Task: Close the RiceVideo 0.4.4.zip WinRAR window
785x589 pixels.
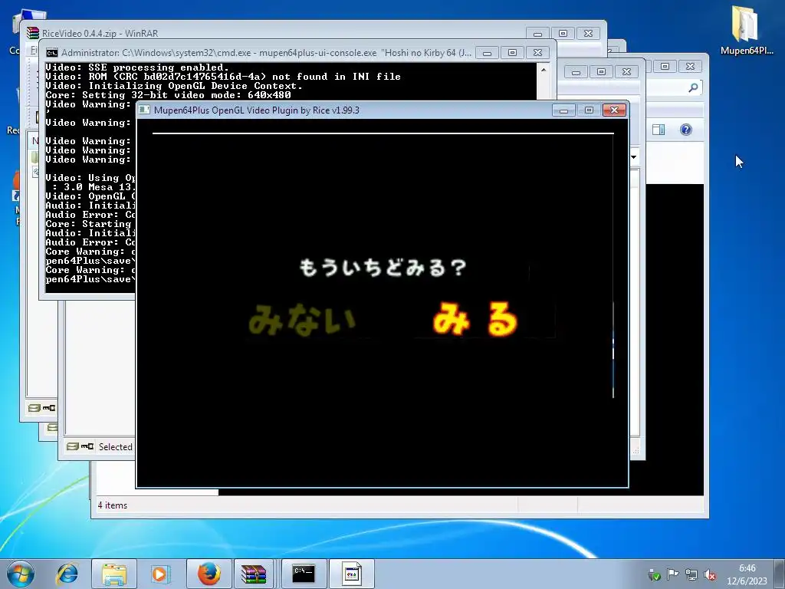Action: pos(588,34)
